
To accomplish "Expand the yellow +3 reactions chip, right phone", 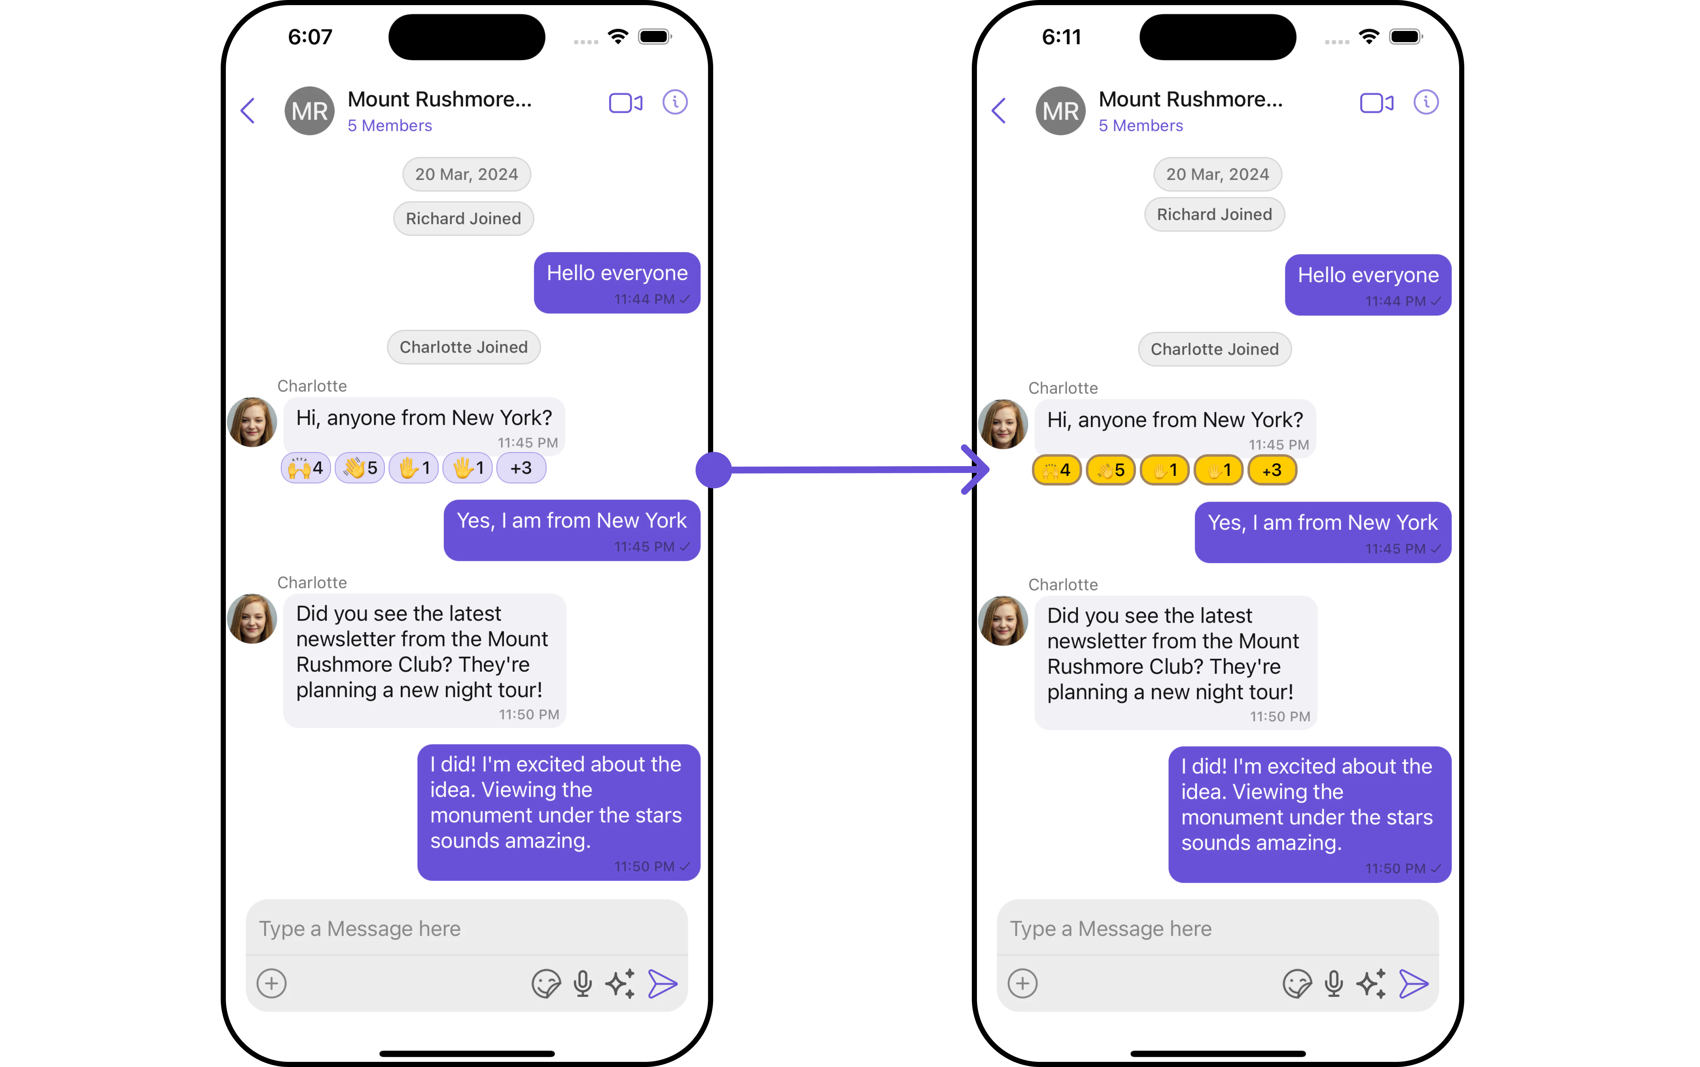I will pos(1272,470).
